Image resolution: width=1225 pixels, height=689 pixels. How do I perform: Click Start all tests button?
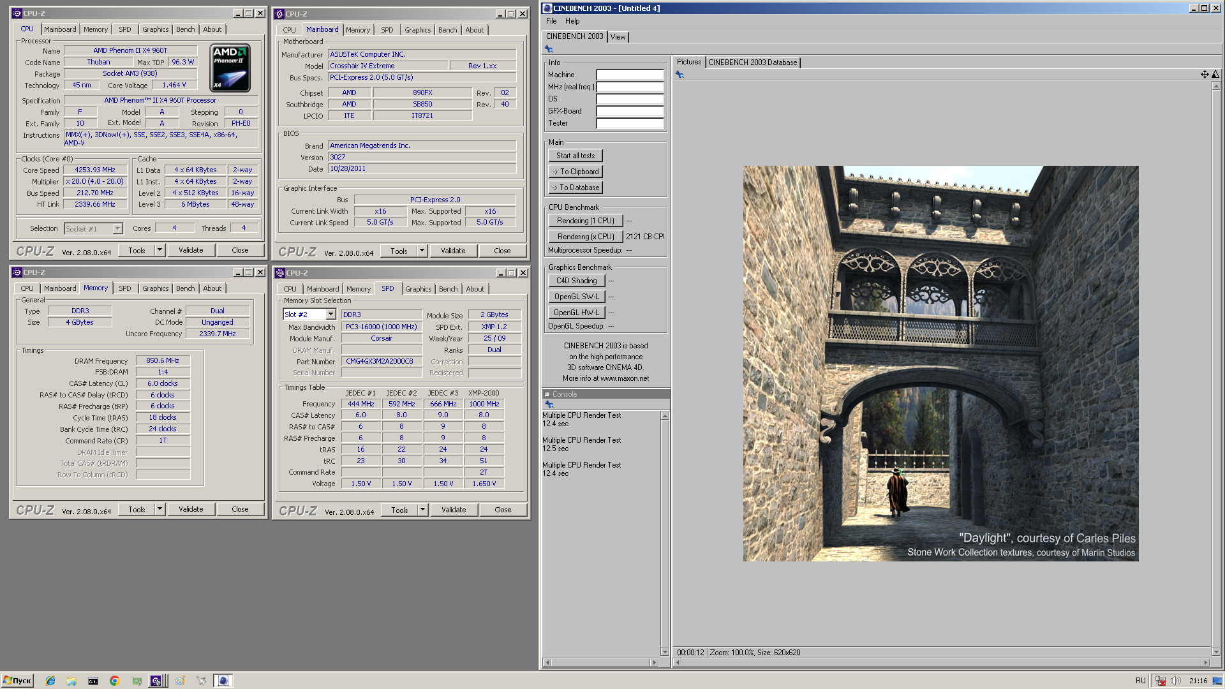click(x=575, y=156)
